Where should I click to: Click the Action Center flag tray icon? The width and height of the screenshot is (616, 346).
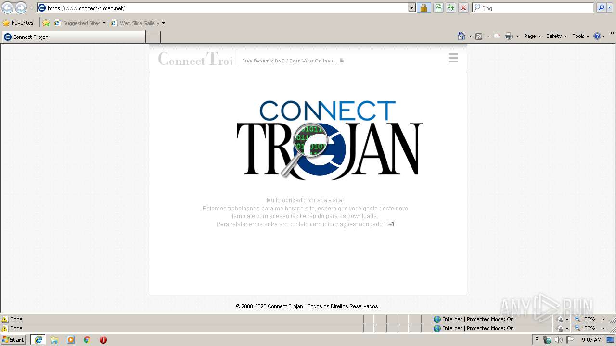(x=570, y=340)
